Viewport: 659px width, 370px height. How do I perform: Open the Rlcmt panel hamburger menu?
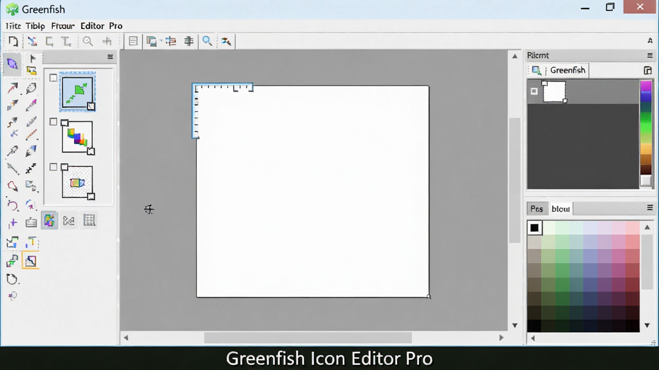(650, 55)
